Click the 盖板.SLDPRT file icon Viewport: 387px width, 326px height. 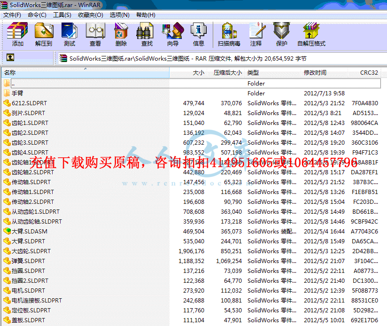click(x=7, y=320)
